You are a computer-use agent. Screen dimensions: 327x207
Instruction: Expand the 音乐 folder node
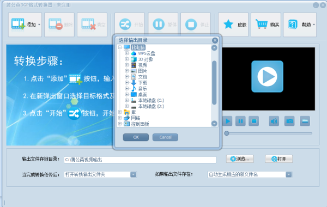127,88
